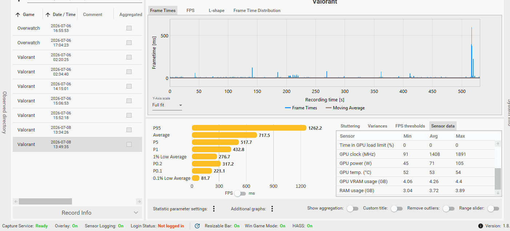Click the horizontal scrollbar of record list
The height and width of the screenshot is (231, 510).
[x=45, y=201]
